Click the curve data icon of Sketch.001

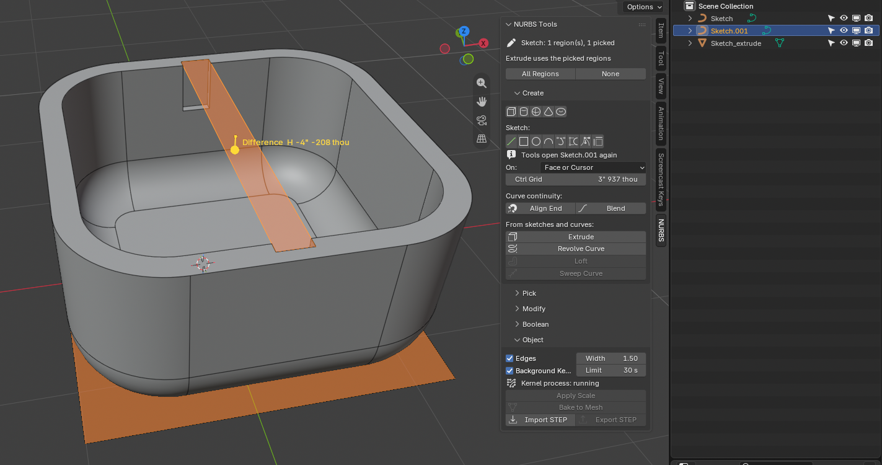(x=767, y=30)
